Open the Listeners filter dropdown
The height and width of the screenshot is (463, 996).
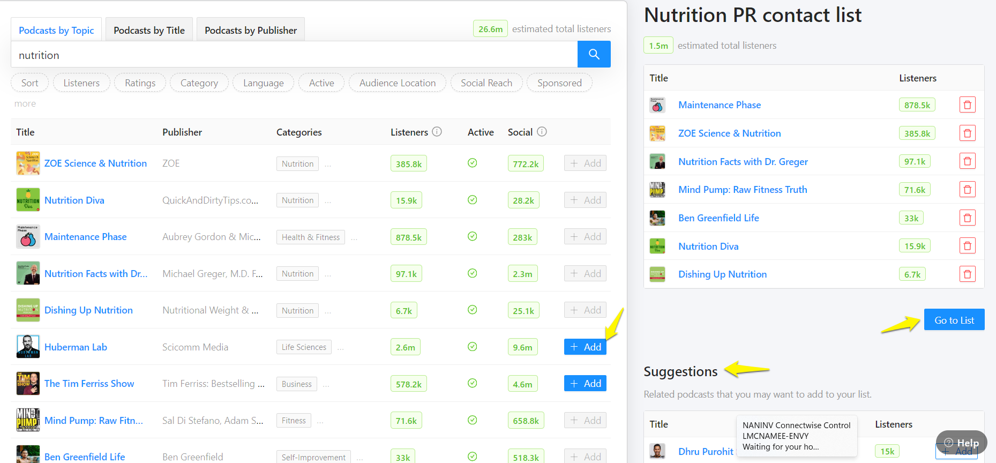click(81, 83)
